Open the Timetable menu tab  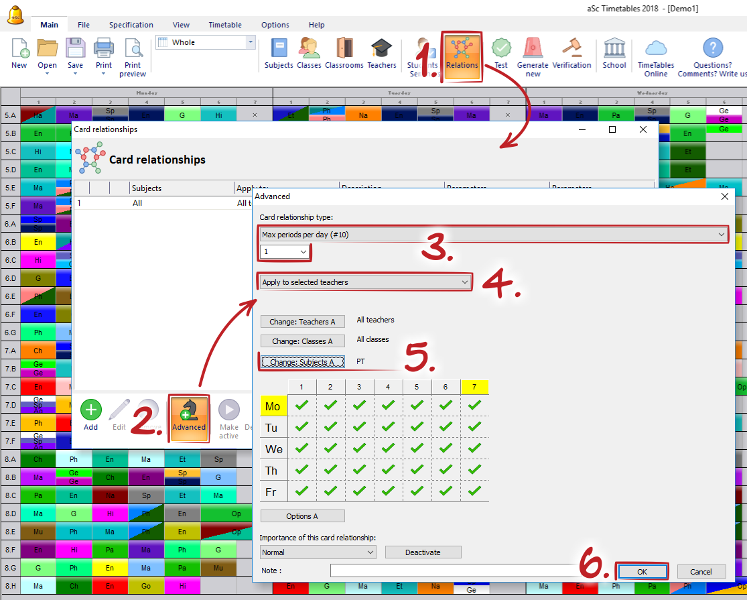point(225,25)
